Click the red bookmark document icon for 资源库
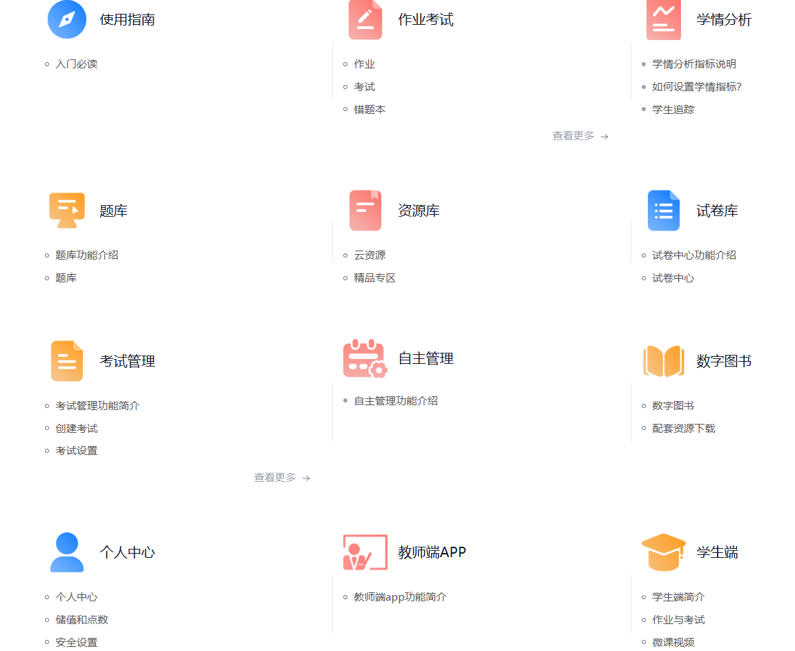The height and width of the screenshot is (651, 795). click(x=365, y=211)
